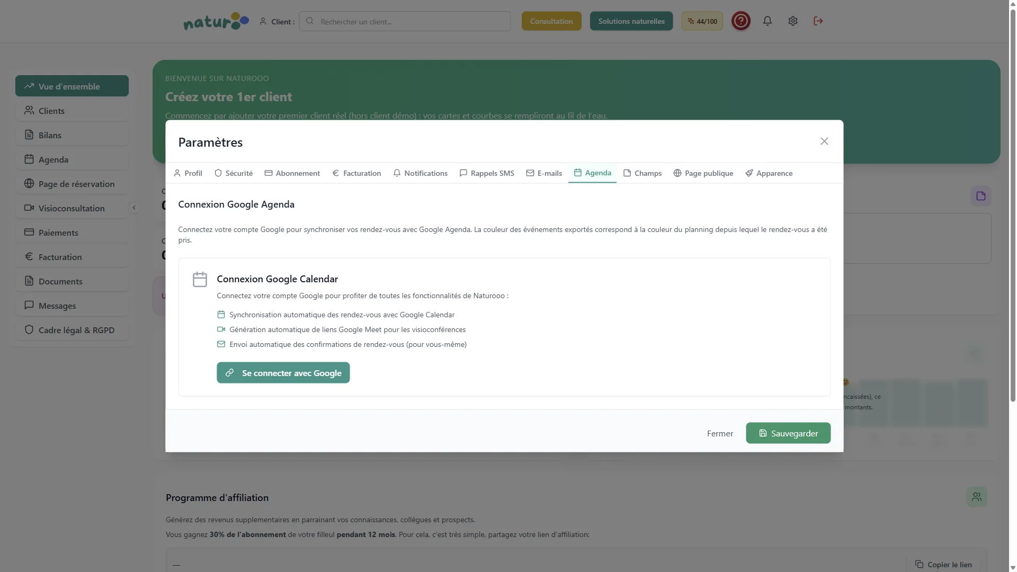Viewport: 1017px width, 572px height.
Task: Click the logout icon in header
Action: point(818,21)
